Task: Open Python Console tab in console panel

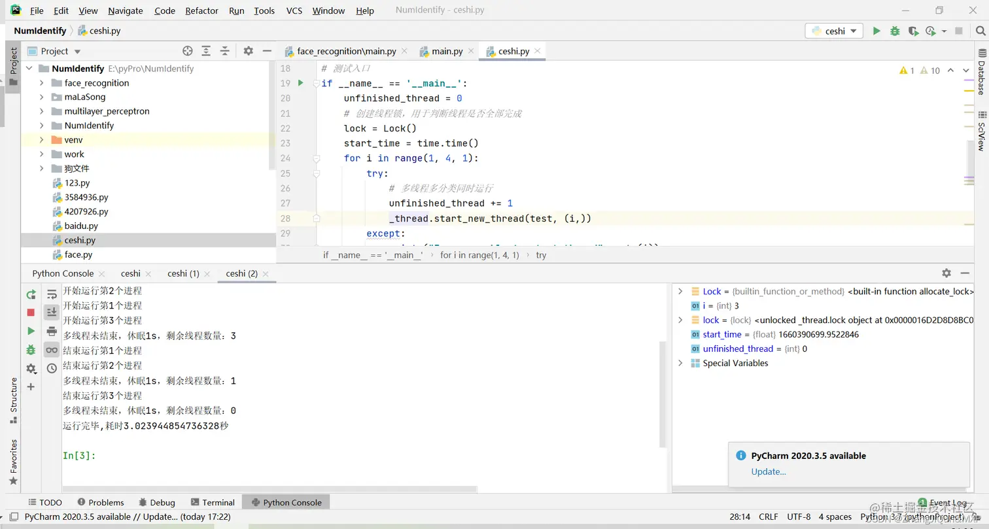Action: point(63,273)
